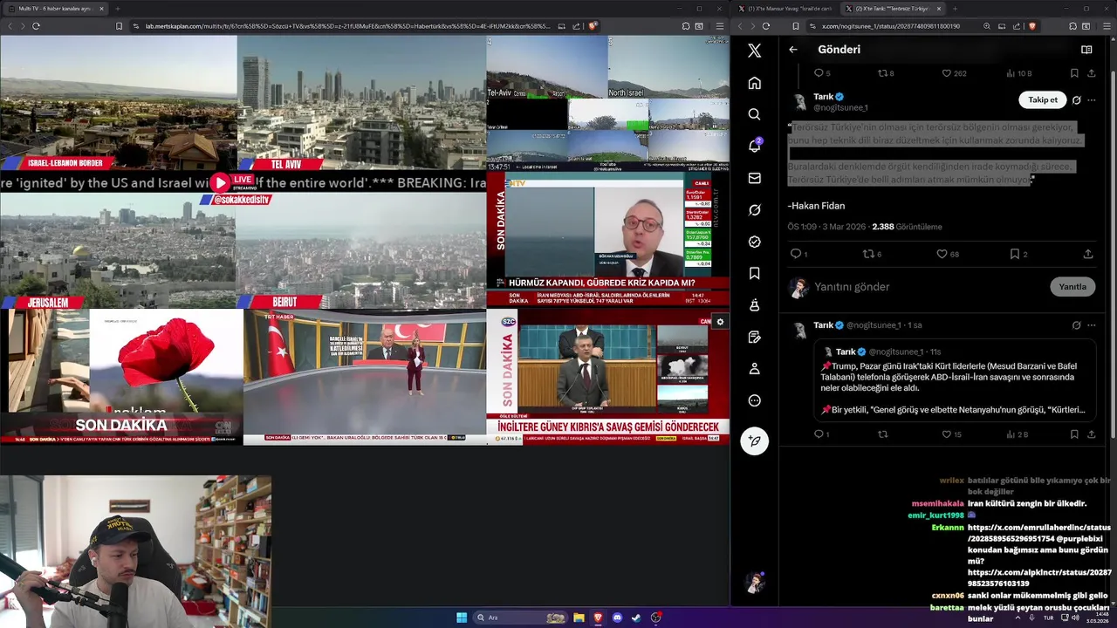Open three-dot menu on Tarık's reply
1117x628 pixels.
[x=1091, y=325]
